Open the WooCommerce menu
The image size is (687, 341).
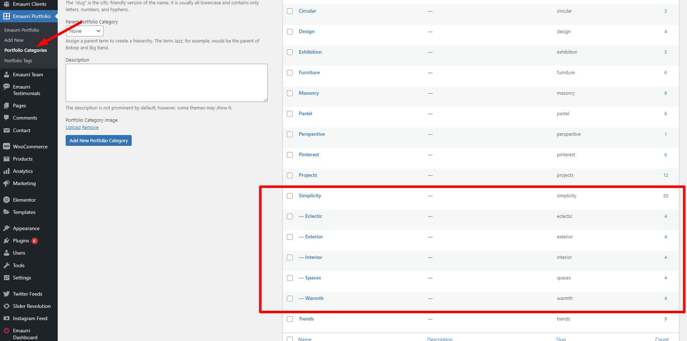point(30,147)
